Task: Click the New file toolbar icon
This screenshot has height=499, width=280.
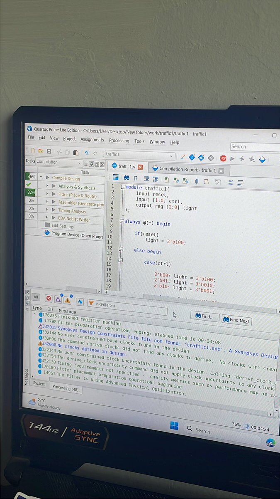Action: pyautogui.click(x=32, y=151)
